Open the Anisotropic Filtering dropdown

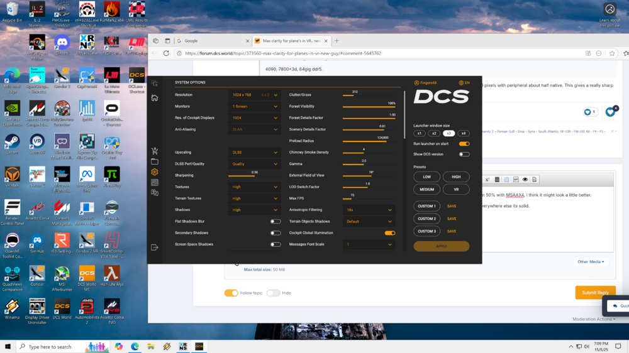click(x=369, y=210)
